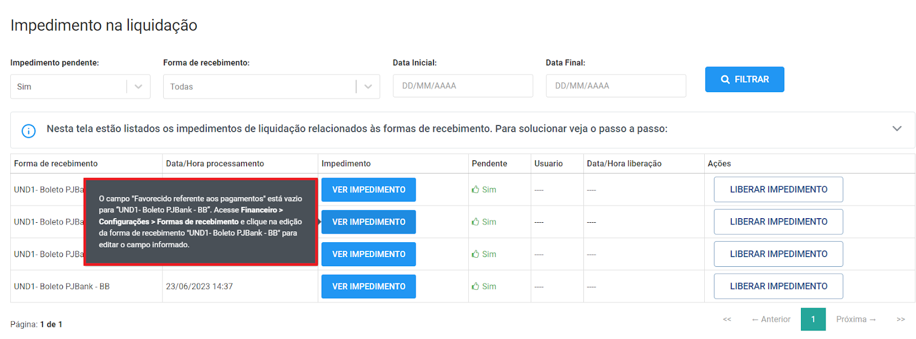916x339 pixels.
Task: Click the Página: 1 de 1 text
Action: [36, 324]
